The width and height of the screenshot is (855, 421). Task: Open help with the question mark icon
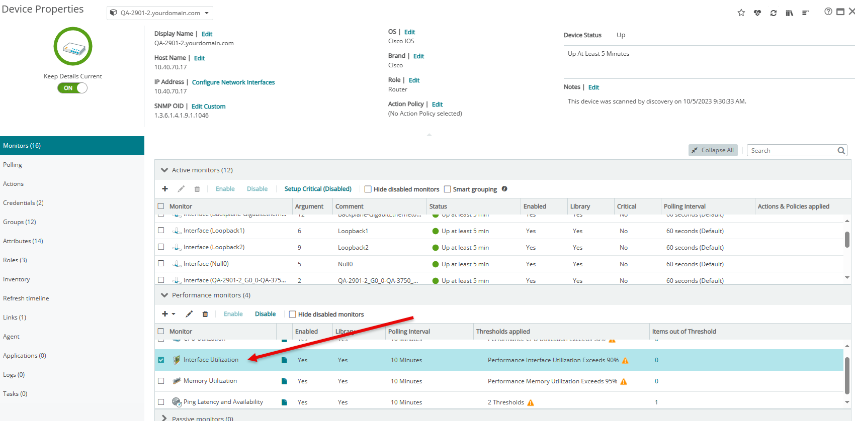[828, 12]
